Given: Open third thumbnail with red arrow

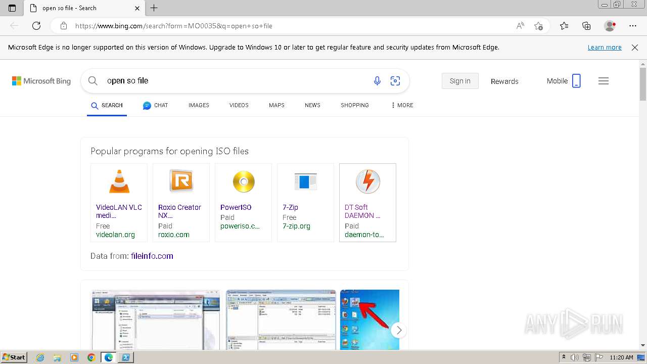Looking at the screenshot, I should click(x=369, y=320).
